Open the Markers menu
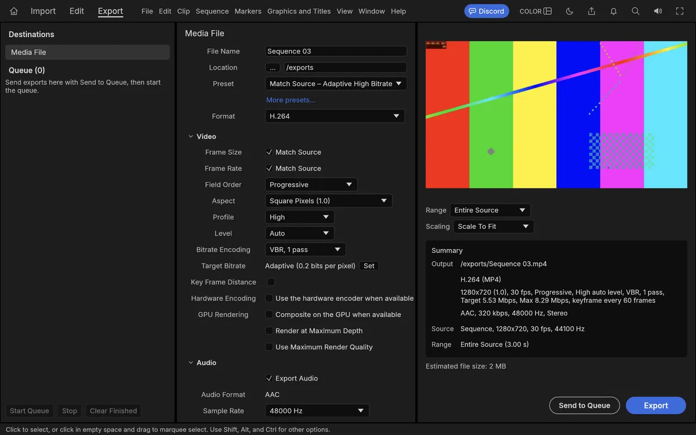Viewport: 696px width, 435px height. [x=248, y=11]
